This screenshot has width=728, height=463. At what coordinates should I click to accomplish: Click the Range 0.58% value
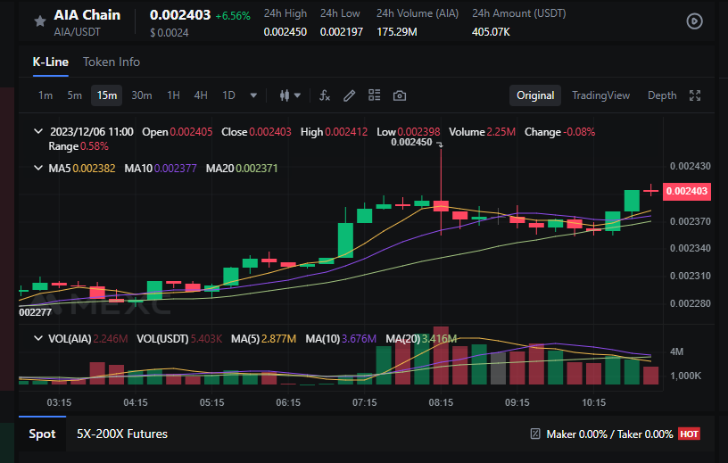click(x=95, y=146)
